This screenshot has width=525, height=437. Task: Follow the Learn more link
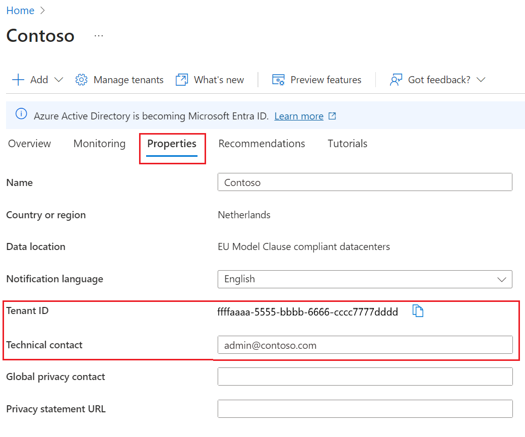[299, 116]
